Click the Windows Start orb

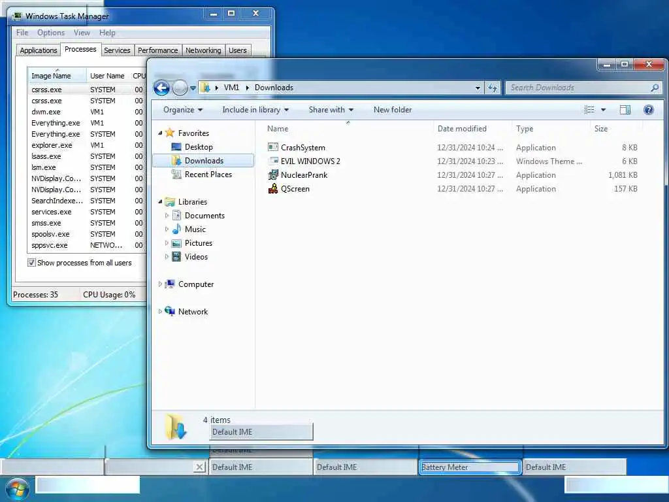click(x=17, y=489)
